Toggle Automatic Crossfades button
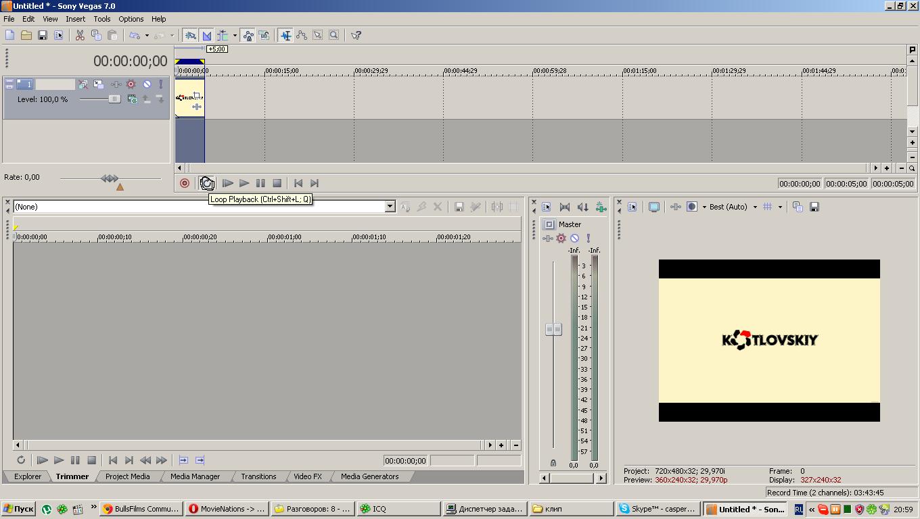920x519 pixels. pos(207,35)
